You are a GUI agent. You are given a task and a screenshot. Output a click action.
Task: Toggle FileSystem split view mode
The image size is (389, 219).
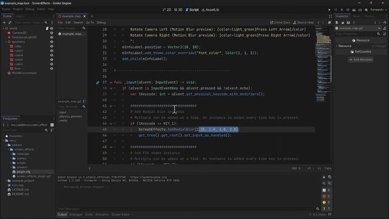click(x=52, y=125)
